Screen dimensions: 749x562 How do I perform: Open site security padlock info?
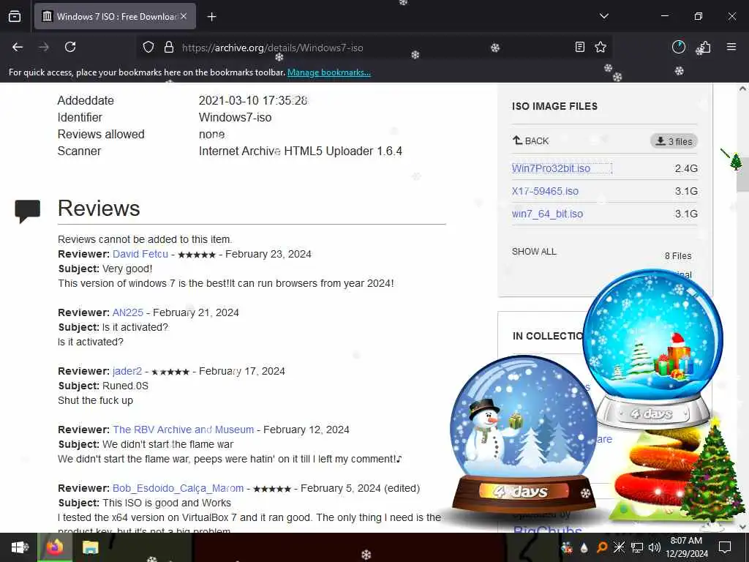169,48
